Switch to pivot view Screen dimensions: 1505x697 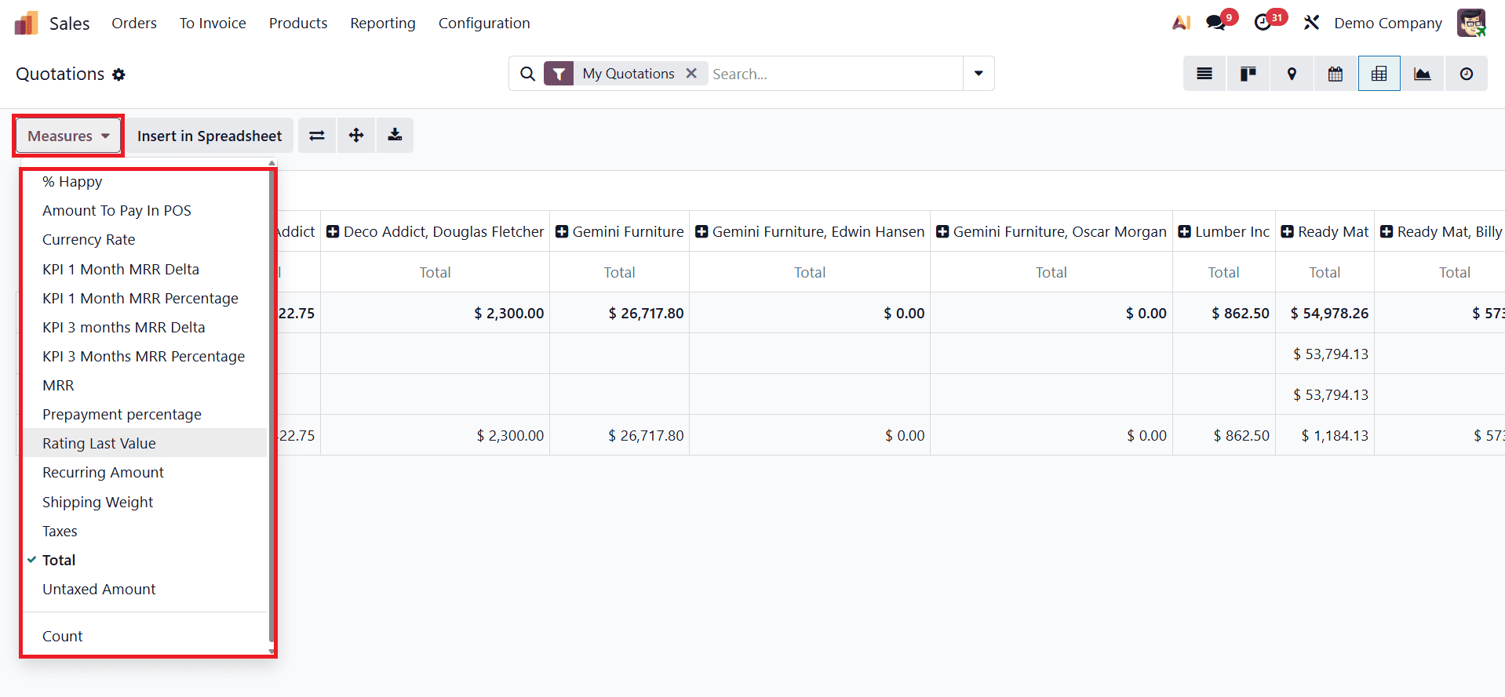(1379, 74)
